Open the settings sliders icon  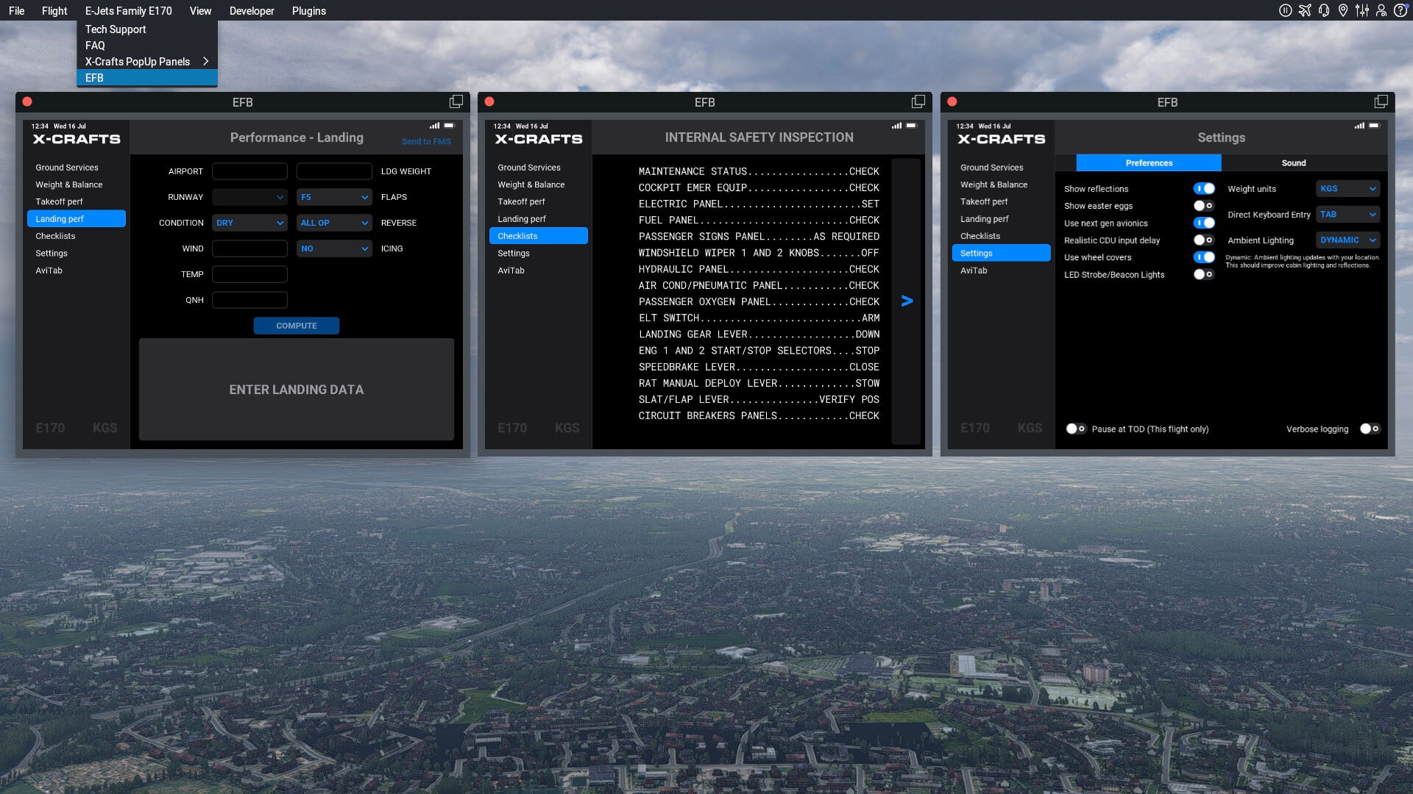[1362, 10]
